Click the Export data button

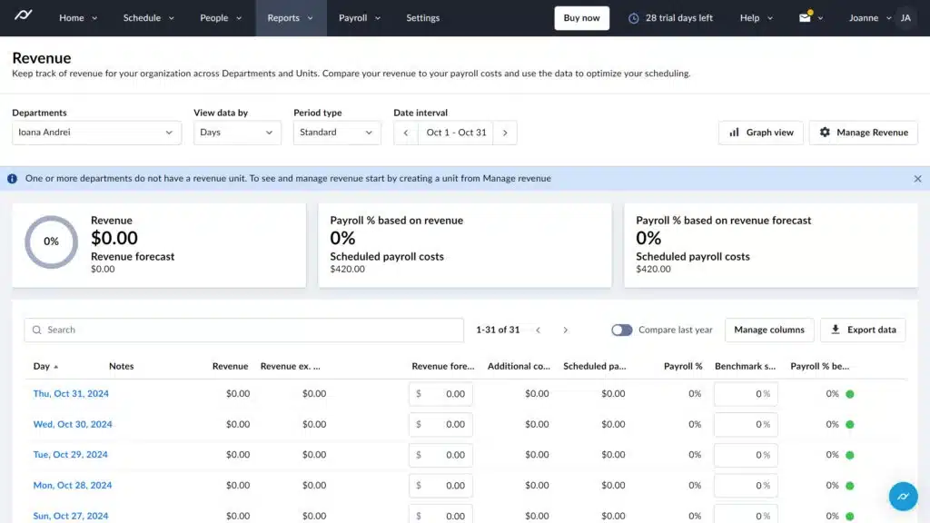point(862,330)
